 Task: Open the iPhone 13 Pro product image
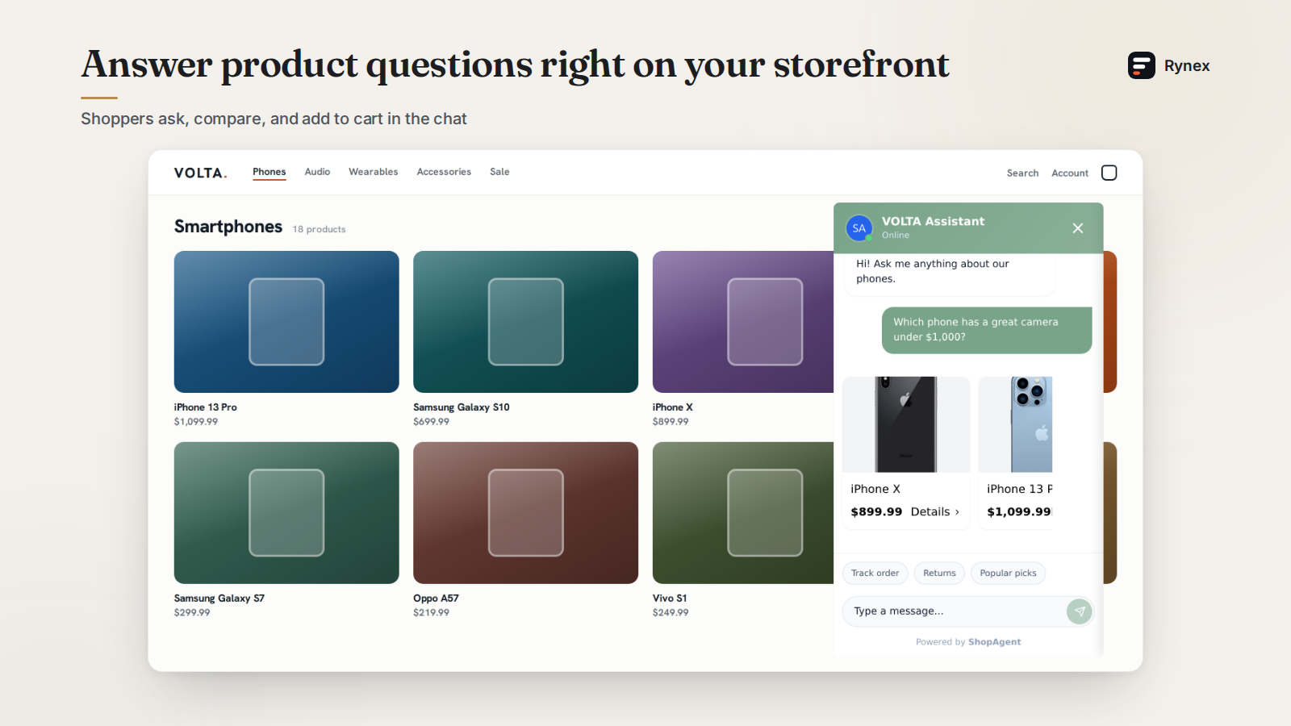[x=286, y=322]
